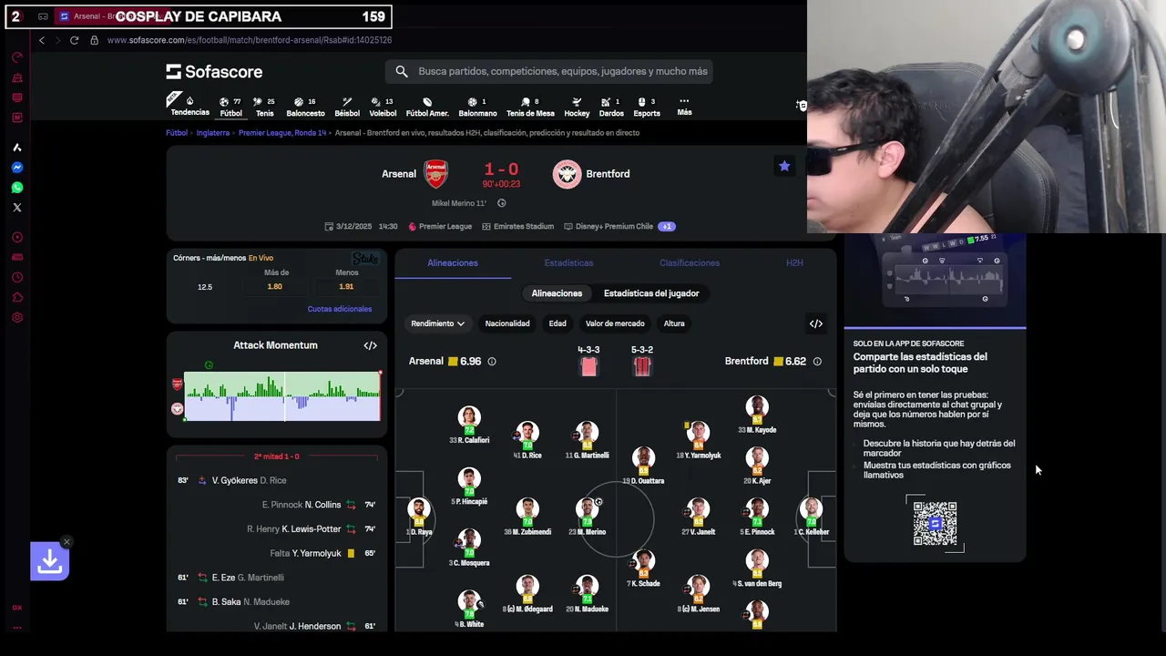The width and height of the screenshot is (1166, 656).
Task: Select goalkeeper D. Raya in lineup
Action: (419, 517)
